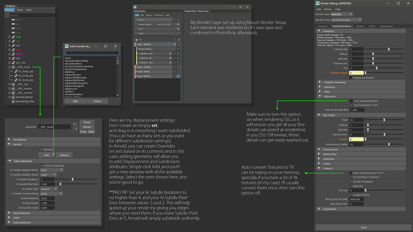Click the Remove button under Arnold override
Image resolution: width=413 pixels, height=232 pixels.
pos(64,155)
